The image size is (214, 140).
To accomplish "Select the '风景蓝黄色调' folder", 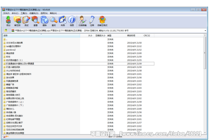I will pos(78,81).
